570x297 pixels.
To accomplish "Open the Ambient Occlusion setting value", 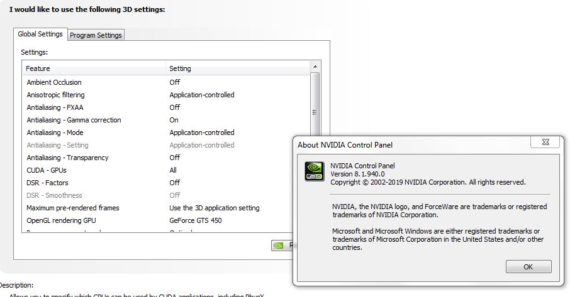I will [174, 82].
